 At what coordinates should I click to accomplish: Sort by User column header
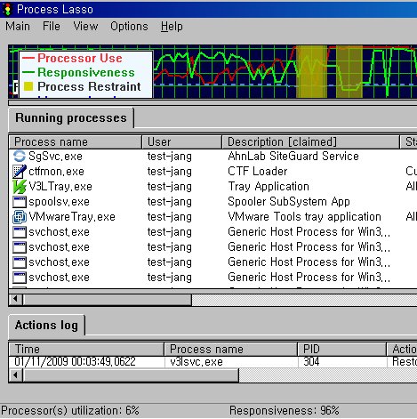[x=181, y=142]
